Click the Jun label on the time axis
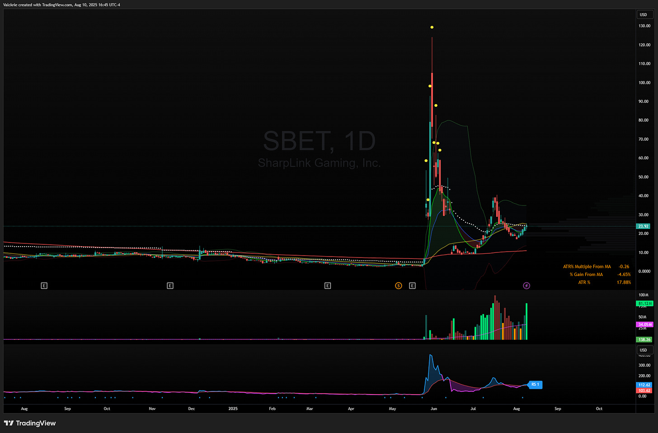This screenshot has width=658, height=433. [x=434, y=409]
